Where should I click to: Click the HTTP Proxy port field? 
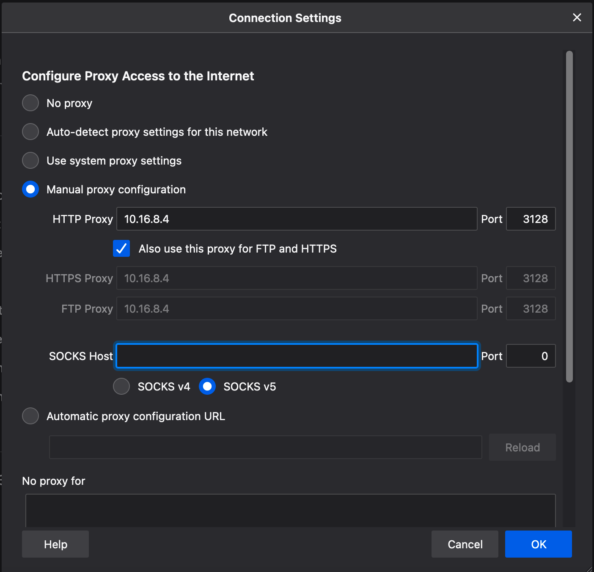[531, 219]
